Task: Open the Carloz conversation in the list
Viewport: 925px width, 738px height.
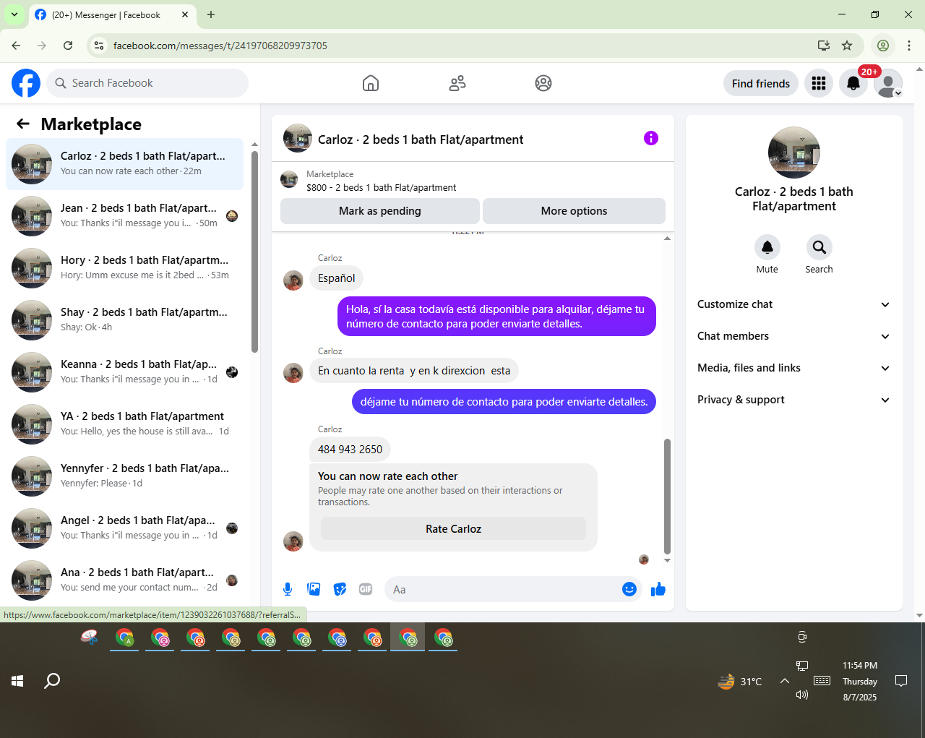Action: [x=124, y=164]
